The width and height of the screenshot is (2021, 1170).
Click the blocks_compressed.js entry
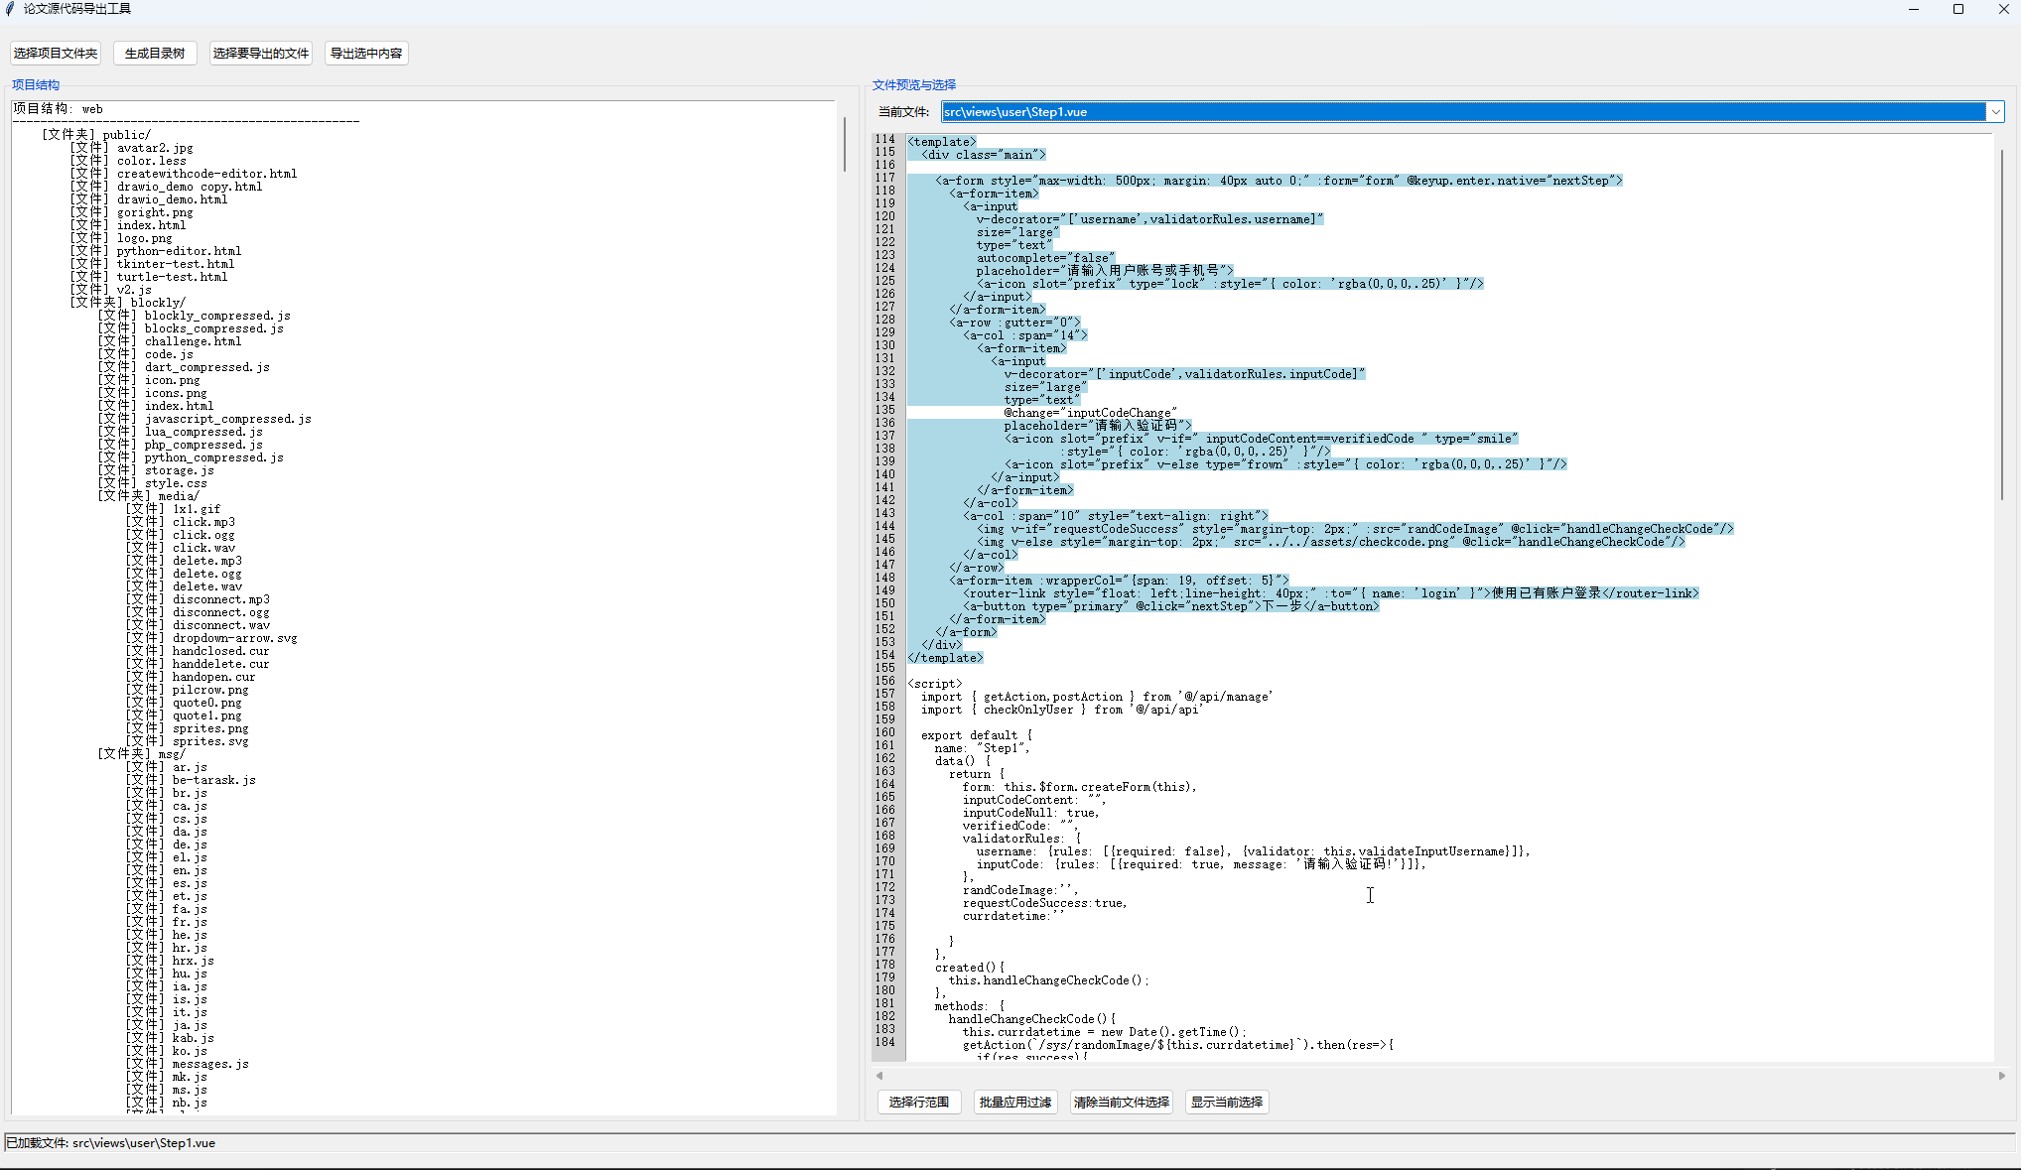(x=191, y=328)
